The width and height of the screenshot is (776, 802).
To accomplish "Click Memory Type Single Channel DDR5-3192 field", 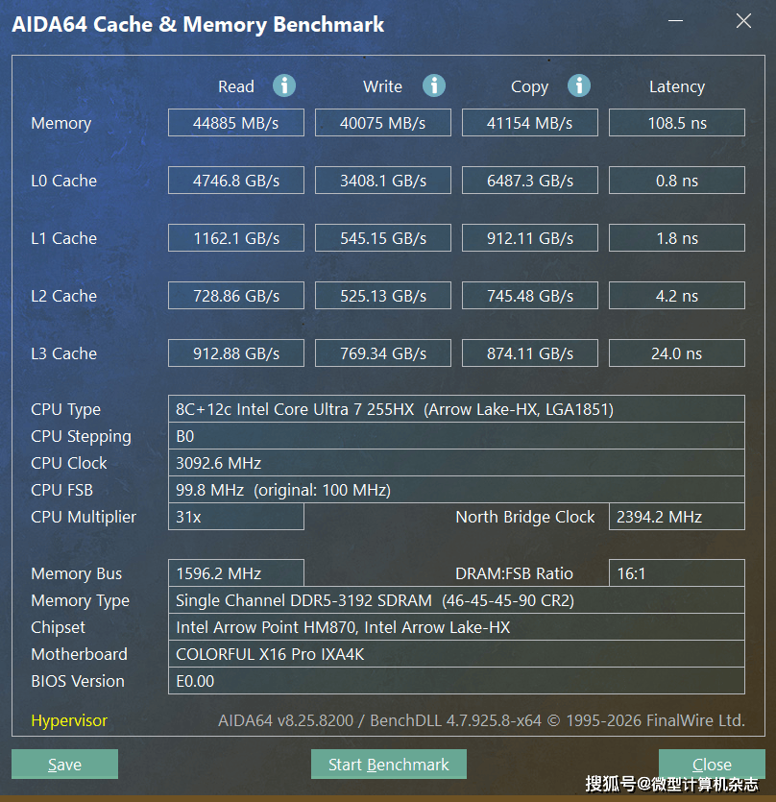I will (456, 600).
